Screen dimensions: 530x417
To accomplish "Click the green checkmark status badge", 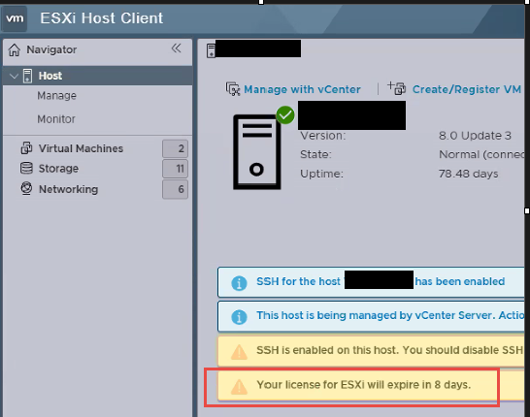I will click(285, 115).
